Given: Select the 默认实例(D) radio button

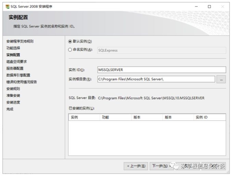Looking at the screenshot, I should point(70,41).
